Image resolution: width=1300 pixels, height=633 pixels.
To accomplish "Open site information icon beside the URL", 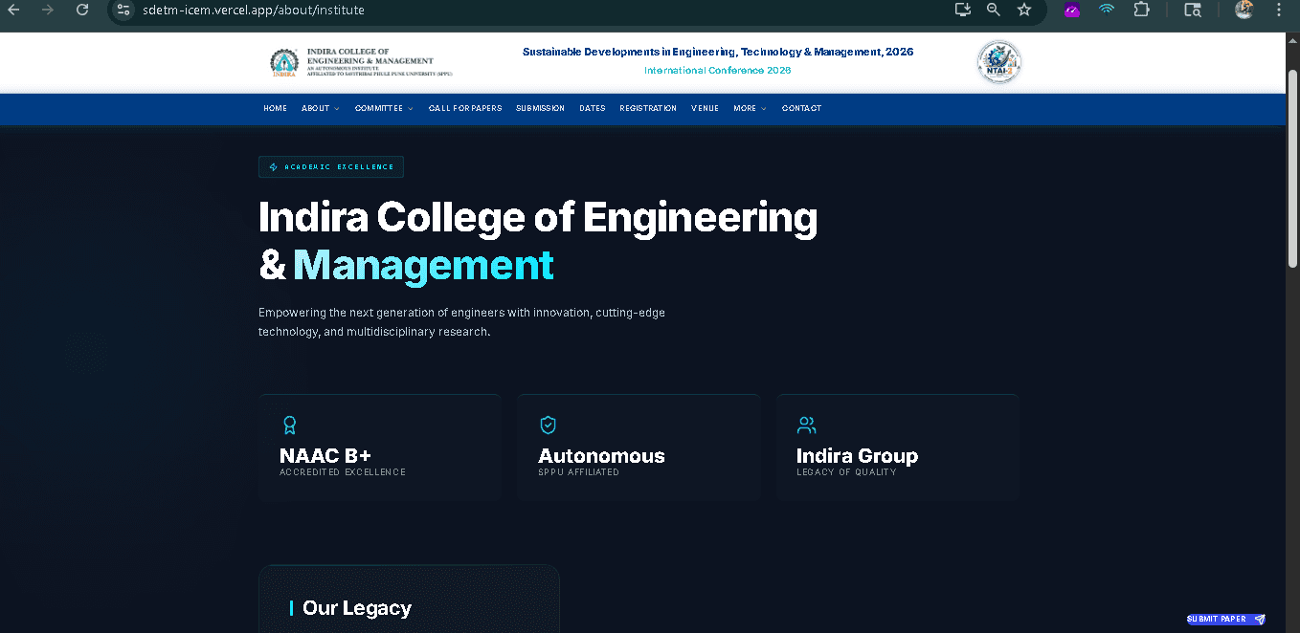I will [x=123, y=10].
